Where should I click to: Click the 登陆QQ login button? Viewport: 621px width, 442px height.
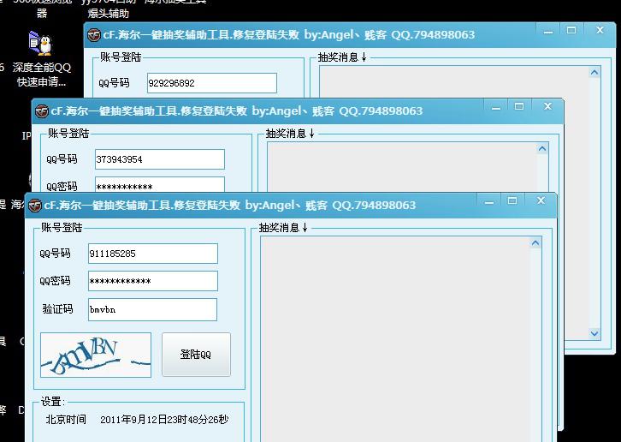tap(196, 355)
